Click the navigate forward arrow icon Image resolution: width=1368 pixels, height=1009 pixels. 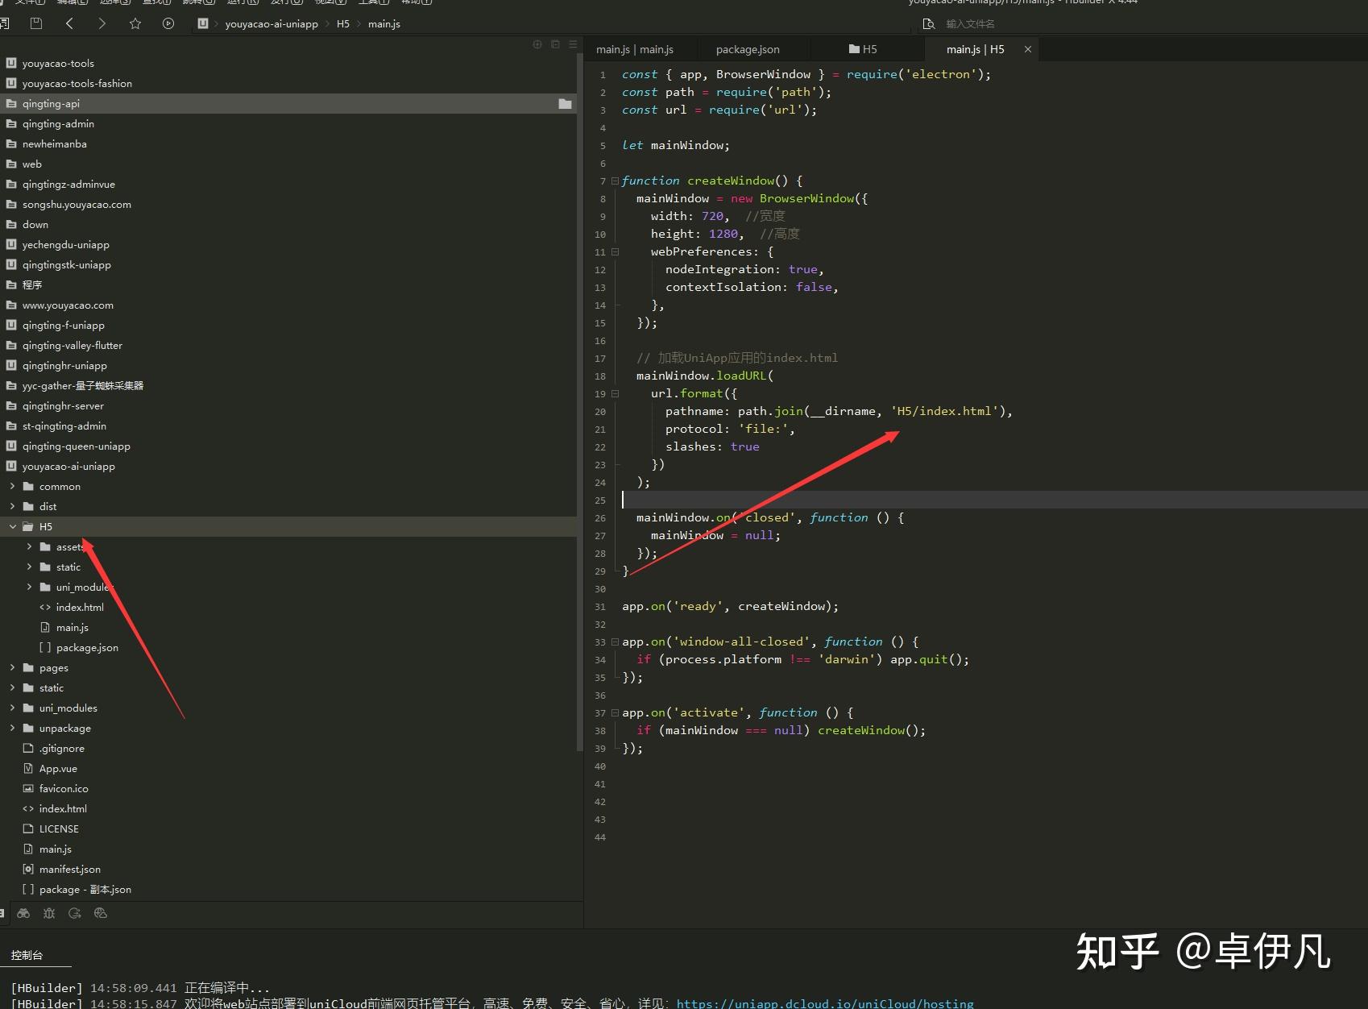[x=102, y=23]
